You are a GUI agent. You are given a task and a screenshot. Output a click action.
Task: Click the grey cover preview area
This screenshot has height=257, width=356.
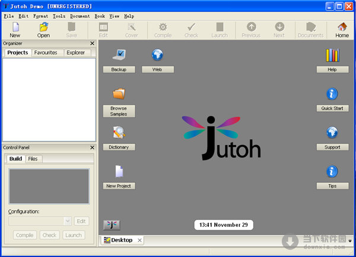(49, 187)
